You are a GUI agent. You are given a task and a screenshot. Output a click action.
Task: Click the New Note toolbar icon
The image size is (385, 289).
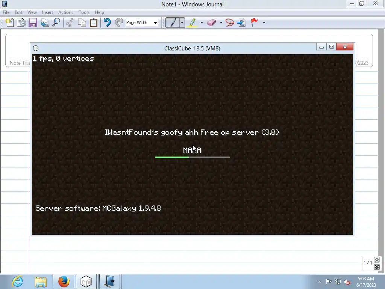pyautogui.click(x=9, y=23)
